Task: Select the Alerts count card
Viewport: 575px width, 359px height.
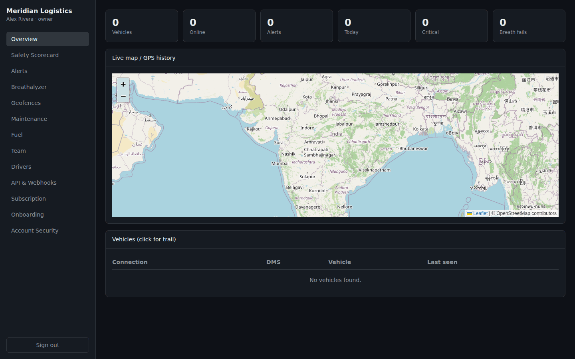Action: click(297, 26)
